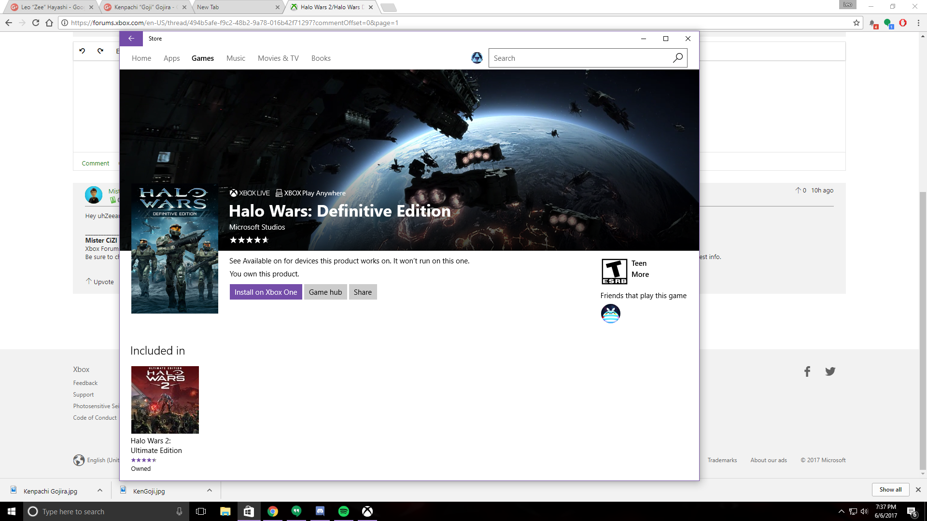
Task: Click the Games tab in Store navigation
Action: point(202,58)
